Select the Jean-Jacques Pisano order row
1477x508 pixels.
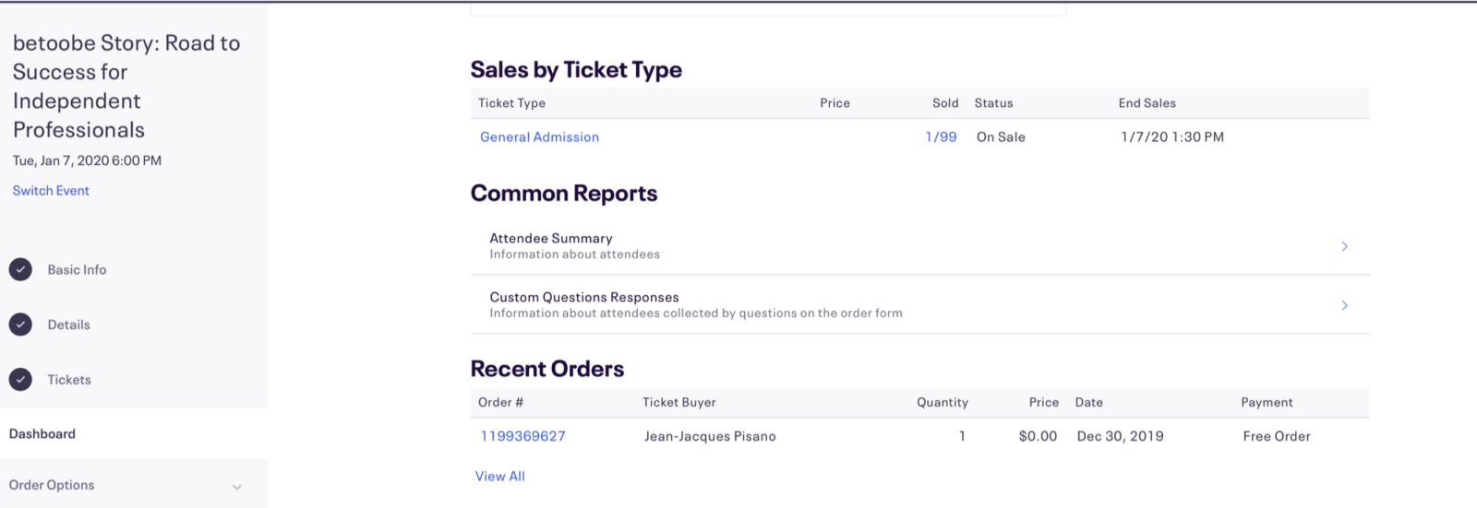pos(919,436)
